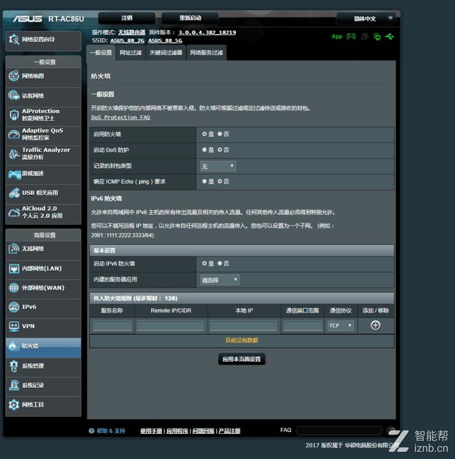The height and width of the screenshot is (459, 455).
Task: Open IPv6 settings icon
Action: (x=14, y=307)
